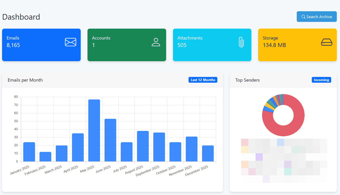Click the person icon on Accounts card
340x195 pixels.
156,42
